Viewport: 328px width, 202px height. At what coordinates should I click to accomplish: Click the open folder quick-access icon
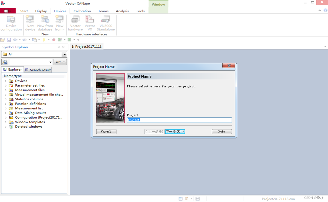pos(3,40)
